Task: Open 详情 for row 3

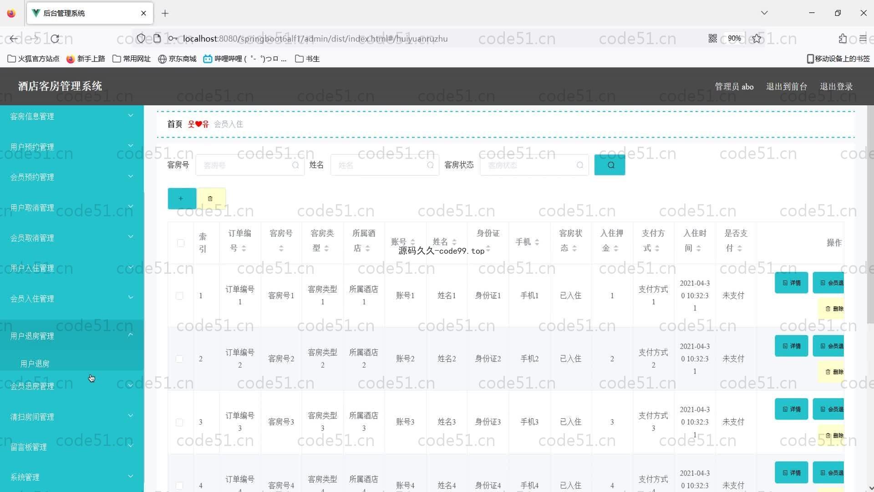Action: pyautogui.click(x=791, y=409)
